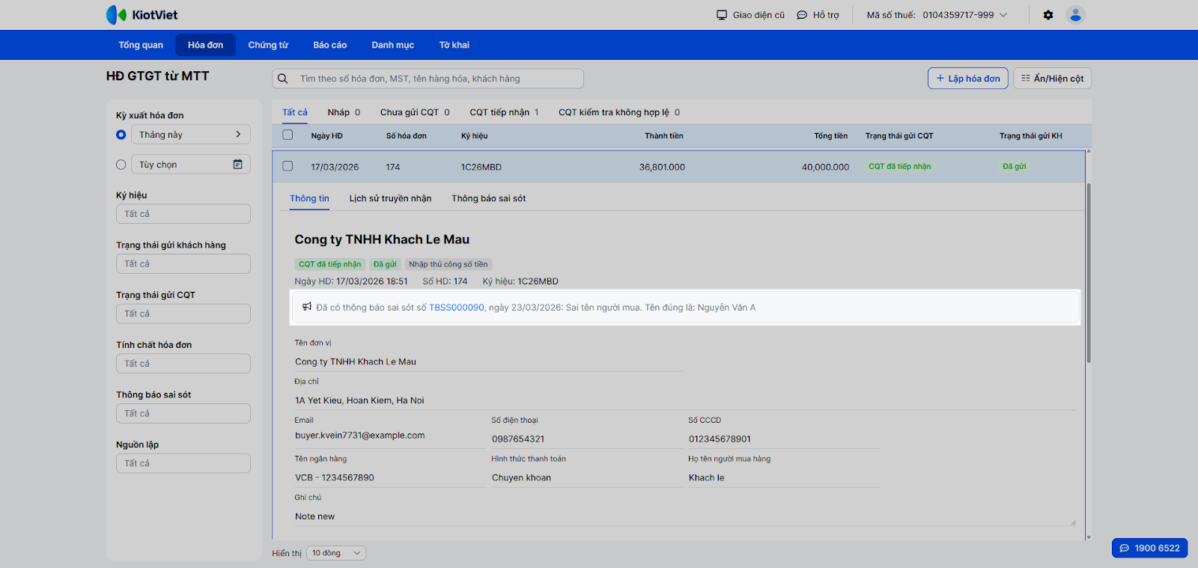Select the Tất cả tab

click(295, 112)
